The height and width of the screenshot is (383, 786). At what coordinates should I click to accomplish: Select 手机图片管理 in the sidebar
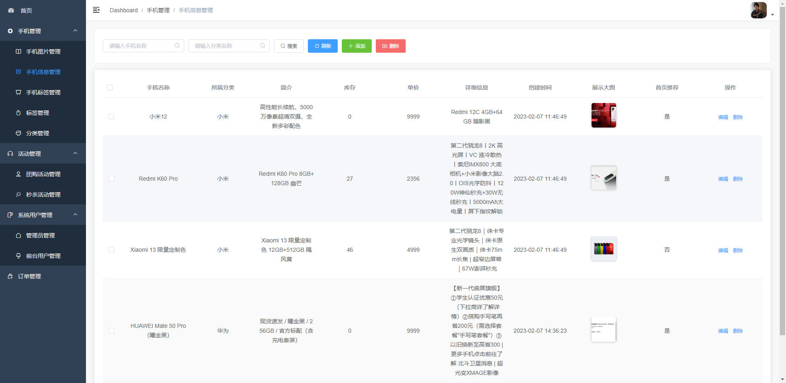click(x=43, y=52)
